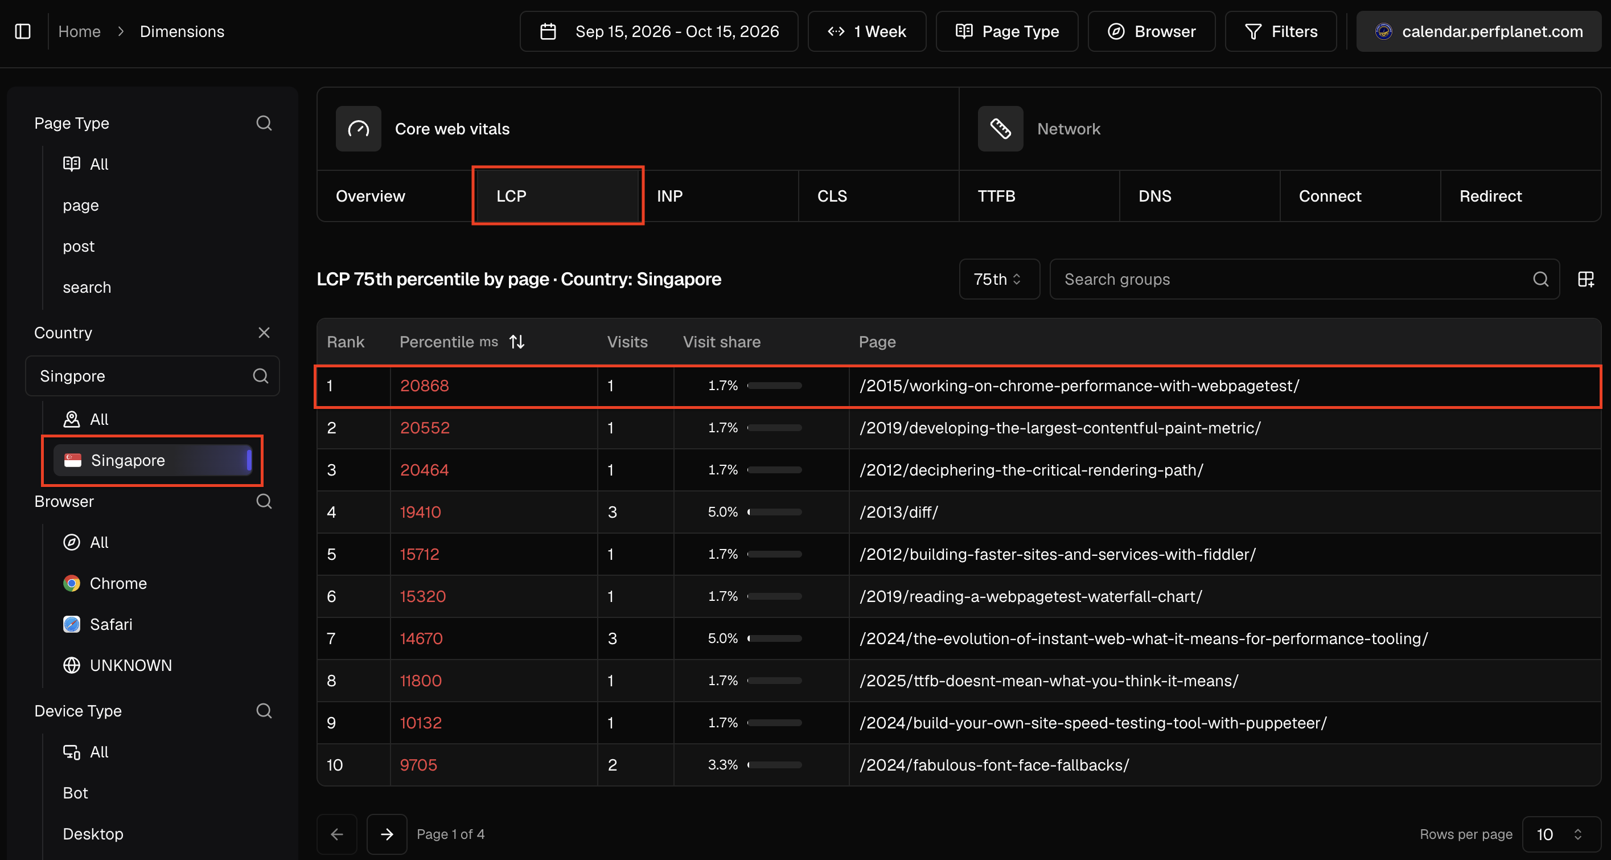Click the Browser section search icon
This screenshot has height=860, width=1611.
coord(264,501)
